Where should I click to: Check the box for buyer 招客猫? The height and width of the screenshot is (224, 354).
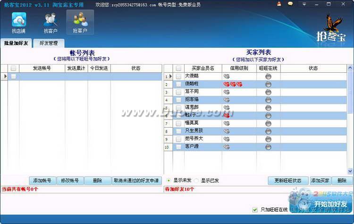pos(178,100)
